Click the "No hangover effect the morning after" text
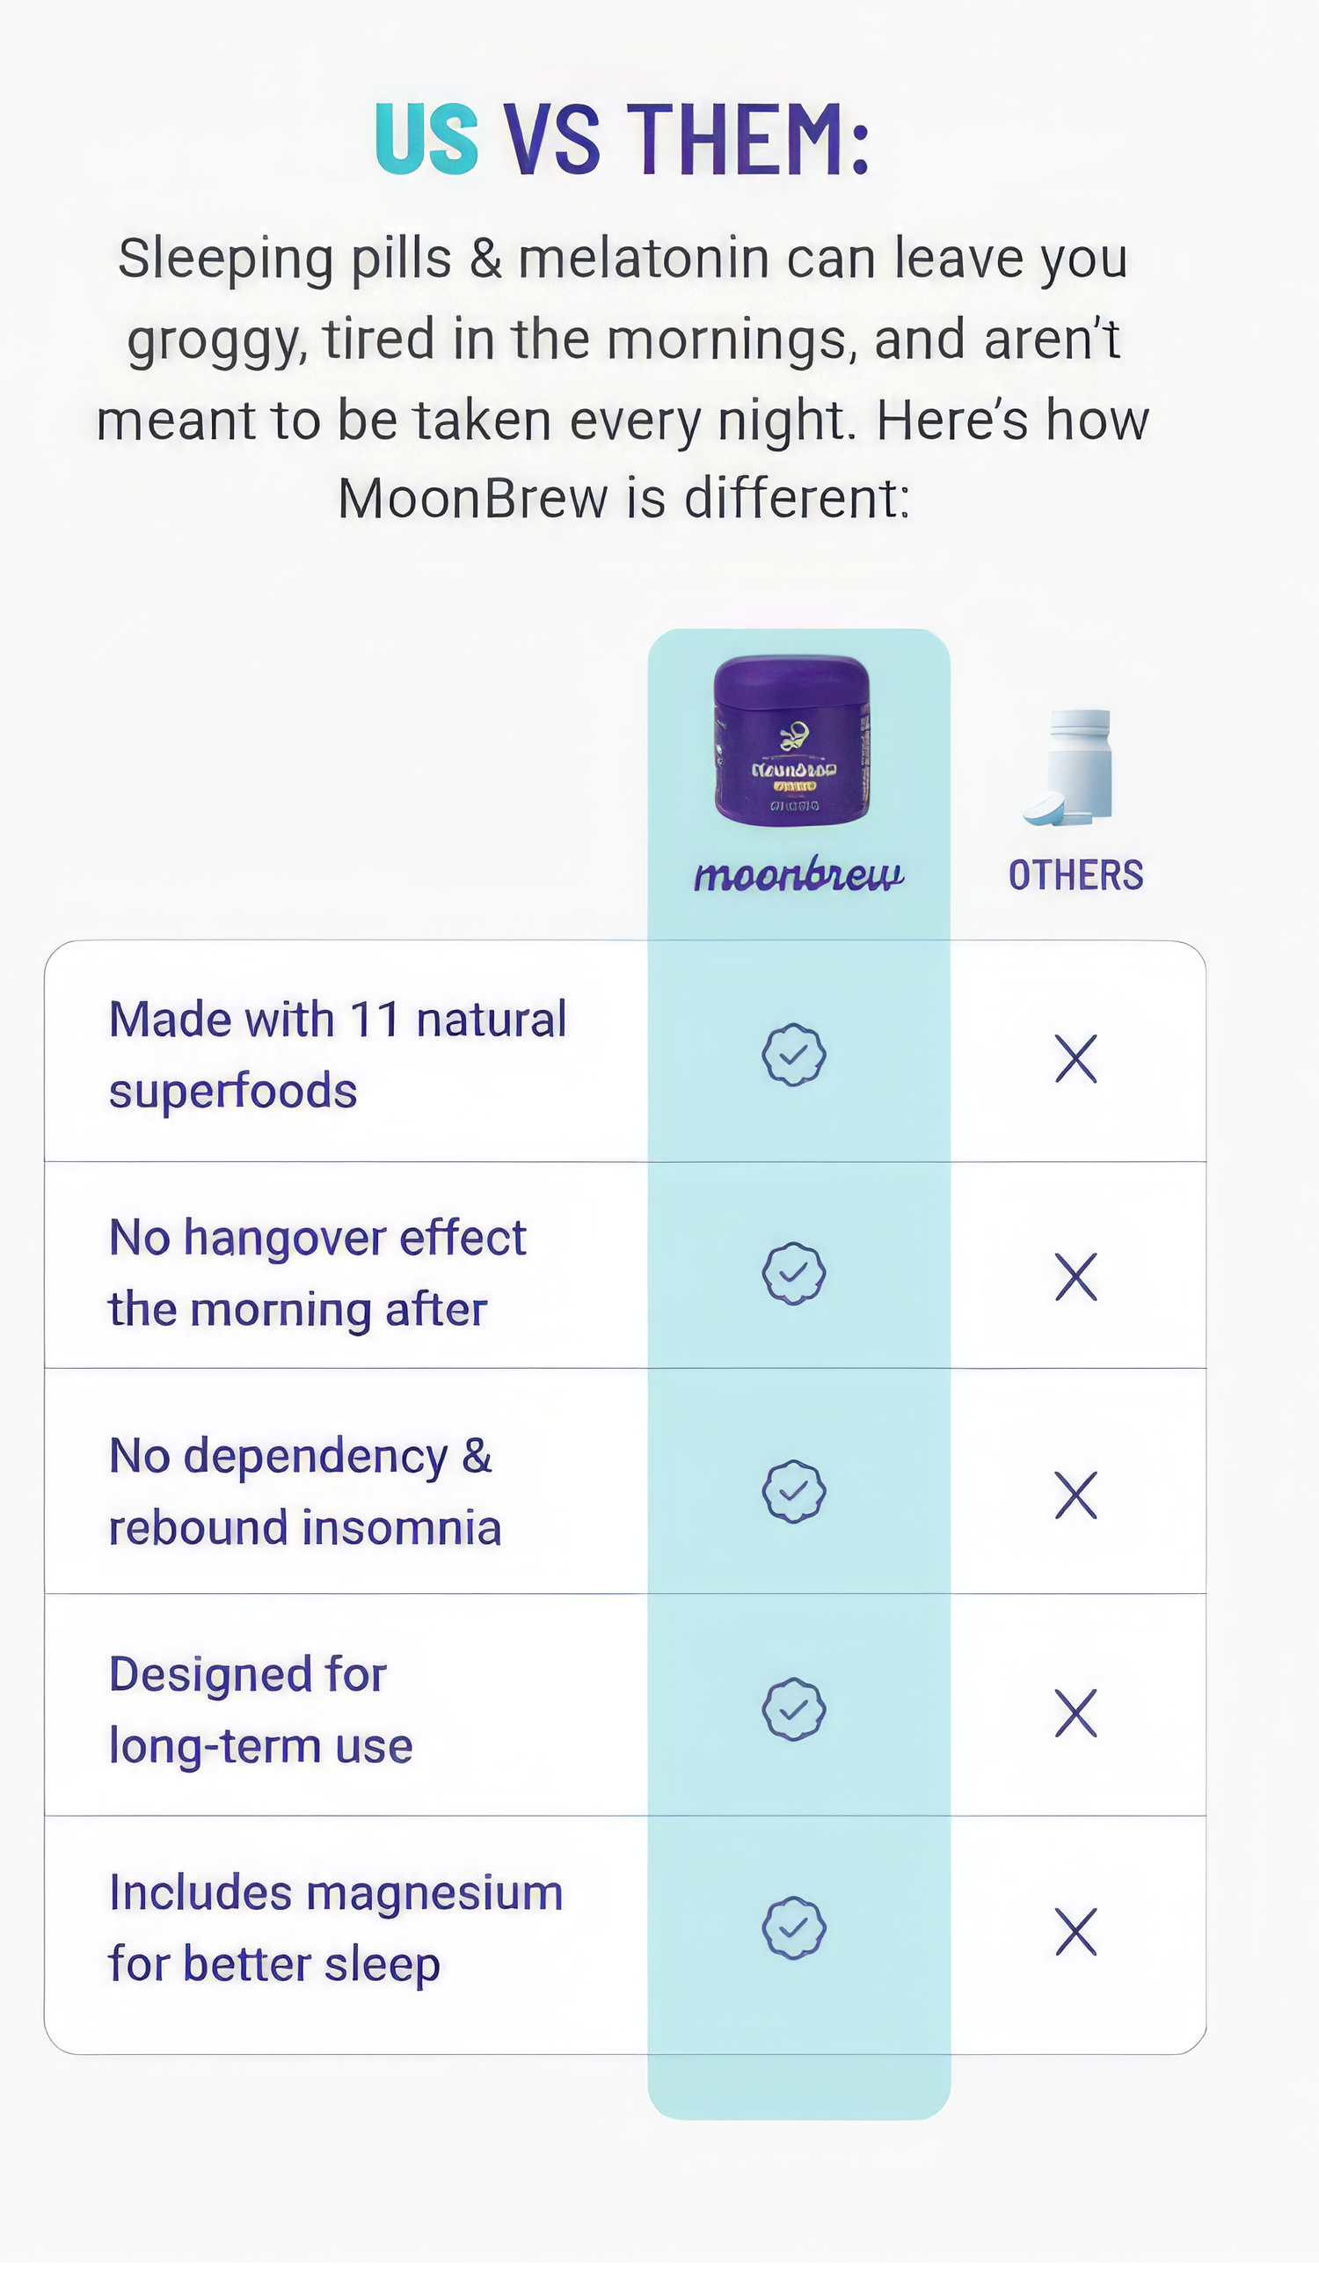This screenshot has height=2274, width=1319. [317, 1273]
